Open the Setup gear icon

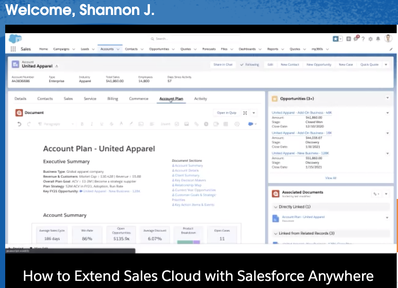(x=370, y=39)
